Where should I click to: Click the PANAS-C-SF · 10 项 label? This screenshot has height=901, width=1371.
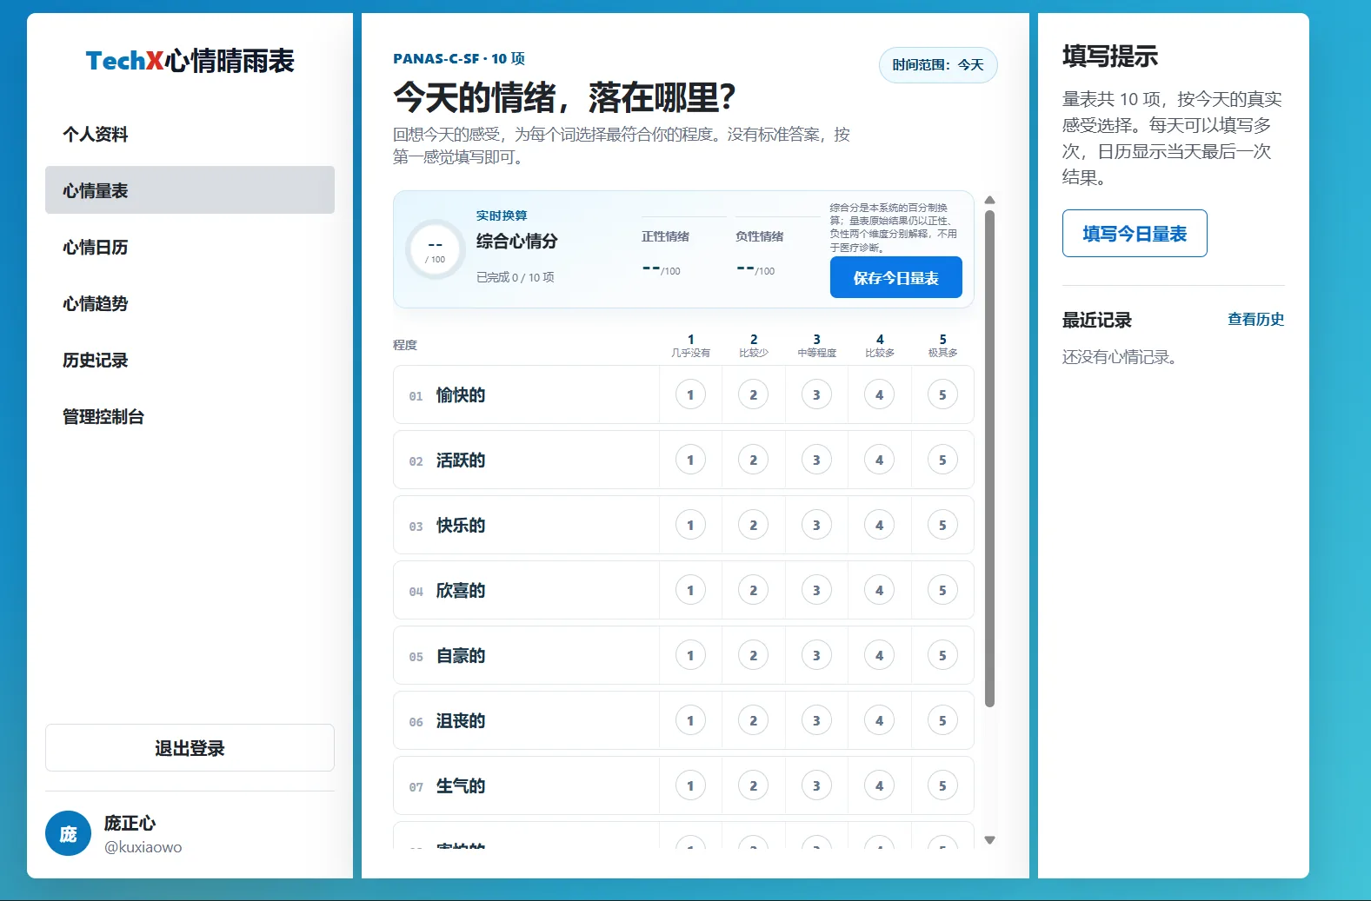459,58
